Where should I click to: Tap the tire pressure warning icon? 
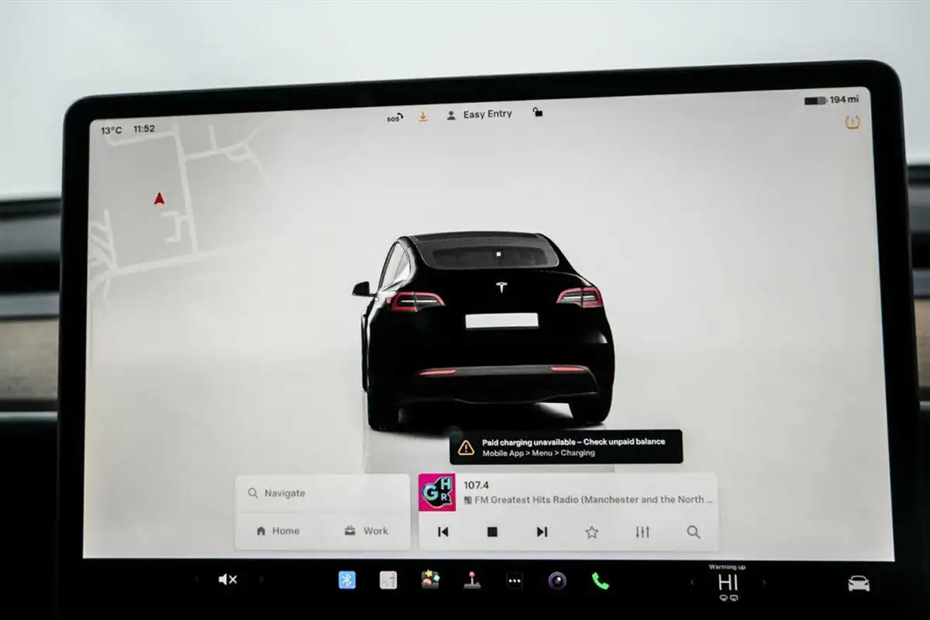[852, 122]
